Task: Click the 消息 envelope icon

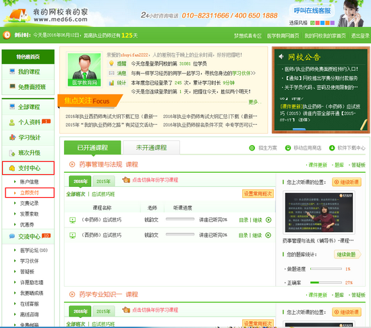Action: click(x=111, y=73)
